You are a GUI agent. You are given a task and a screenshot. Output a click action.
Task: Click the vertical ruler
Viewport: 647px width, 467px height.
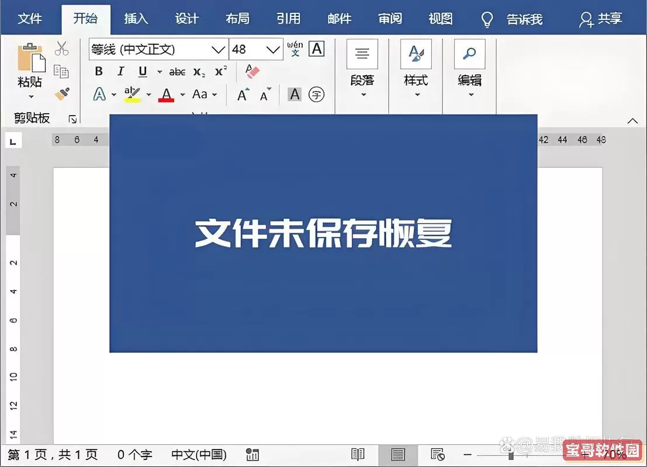point(13,305)
